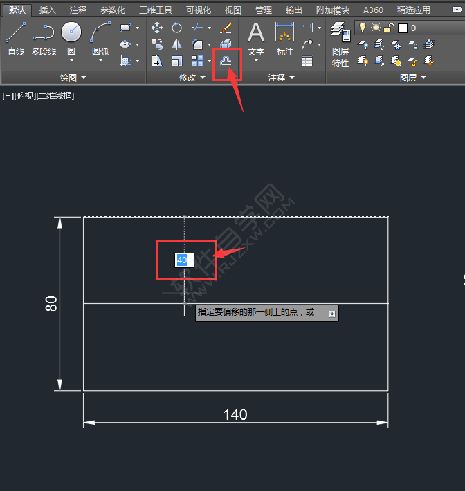Toggle layer 0 lock padlock
The height and width of the screenshot is (491, 465).
[x=388, y=28]
